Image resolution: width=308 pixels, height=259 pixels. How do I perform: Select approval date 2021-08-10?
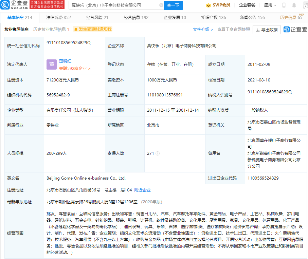click(259, 80)
